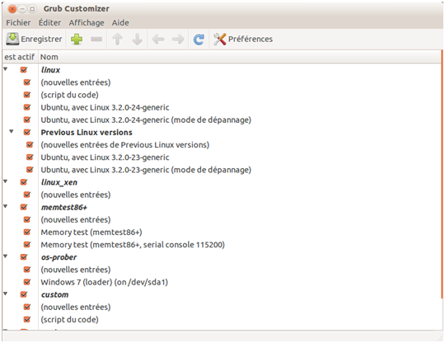Disable Windows 7 (loader) entry checkbox
Viewport: 445px width, 343px height.
click(x=27, y=282)
